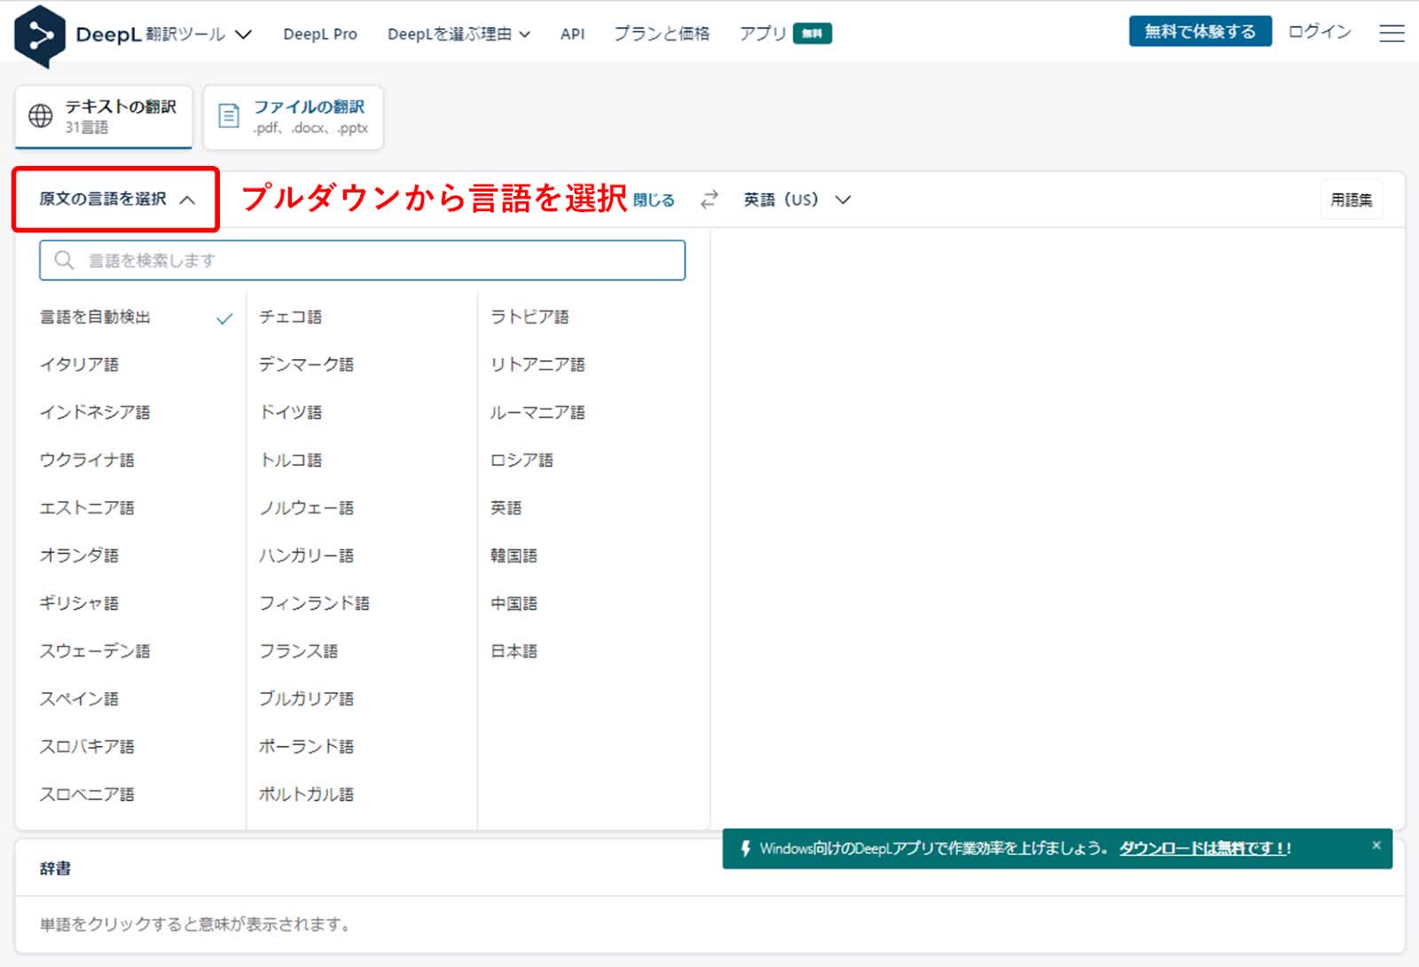Select ノルウェー語 from the list
Image resolution: width=1419 pixels, height=967 pixels.
pyautogui.click(x=306, y=508)
